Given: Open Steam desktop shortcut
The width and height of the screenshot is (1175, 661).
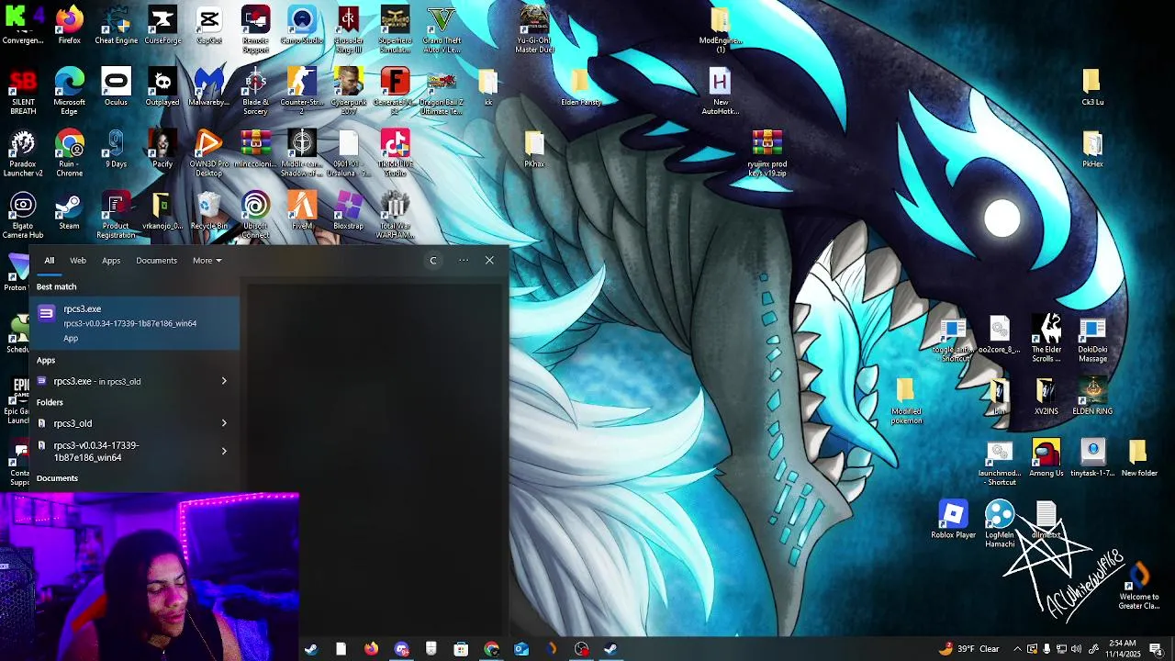Looking at the screenshot, I should pos(69,210).
